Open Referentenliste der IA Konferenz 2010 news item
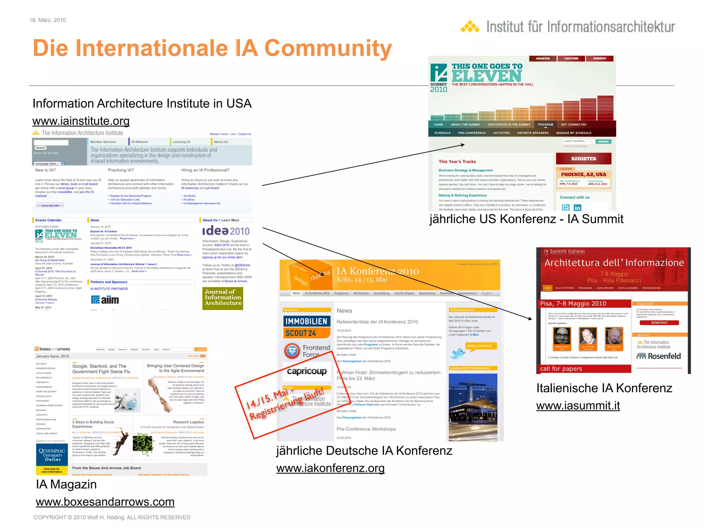Viewport: 704px width, 528px height. [x=377, y=322]
